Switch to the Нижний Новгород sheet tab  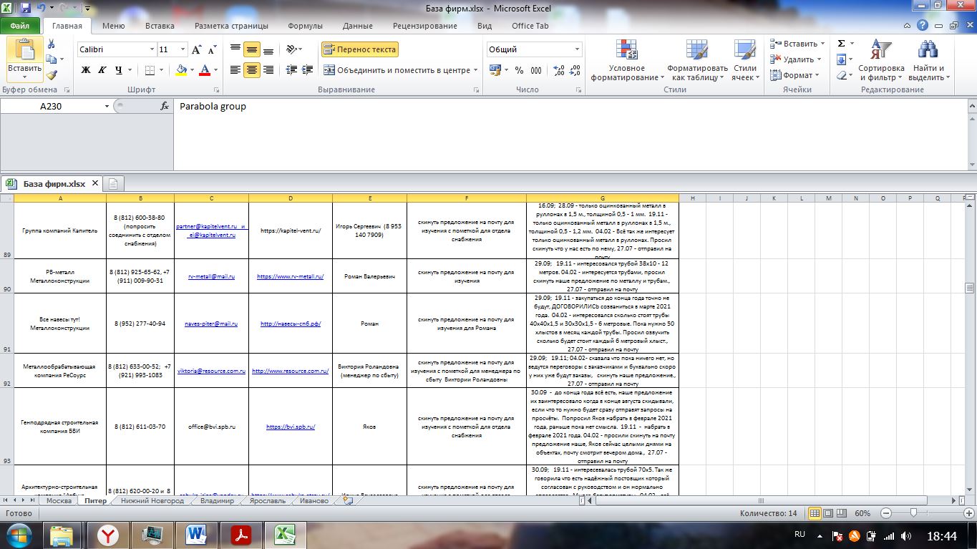point(152,501)
